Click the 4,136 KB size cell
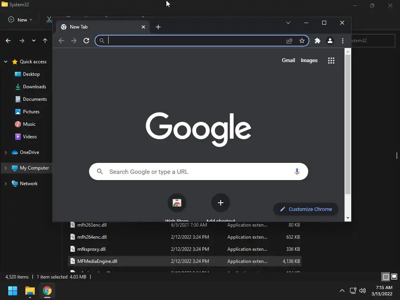The width and height of the screenshot is (400, 300). (x=291, y=261)
